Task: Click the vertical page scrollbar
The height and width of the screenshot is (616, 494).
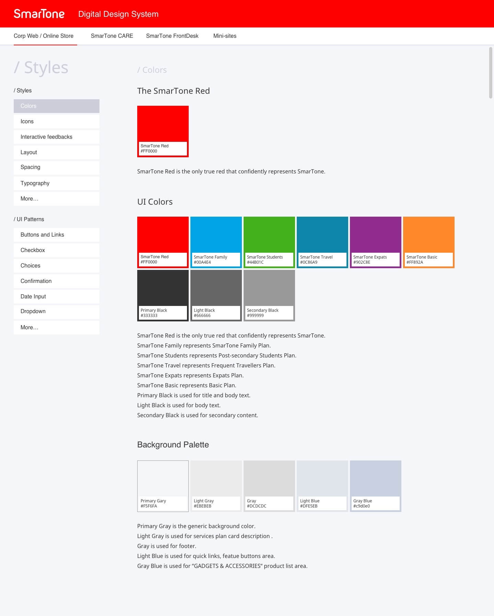Action: (x=491, y=73)
